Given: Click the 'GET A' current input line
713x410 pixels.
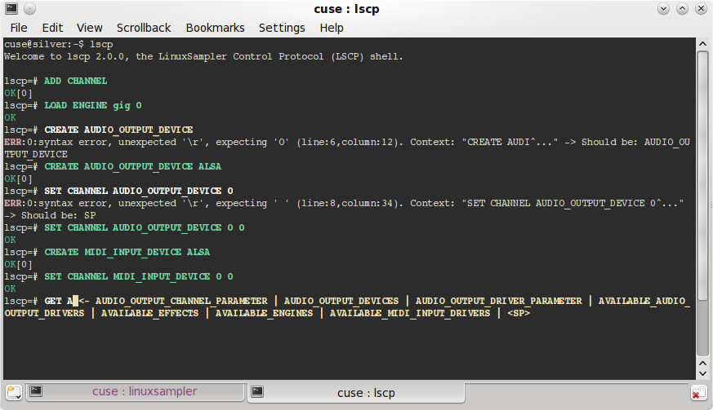Looking at the screenshot, I should coord(59,301).
